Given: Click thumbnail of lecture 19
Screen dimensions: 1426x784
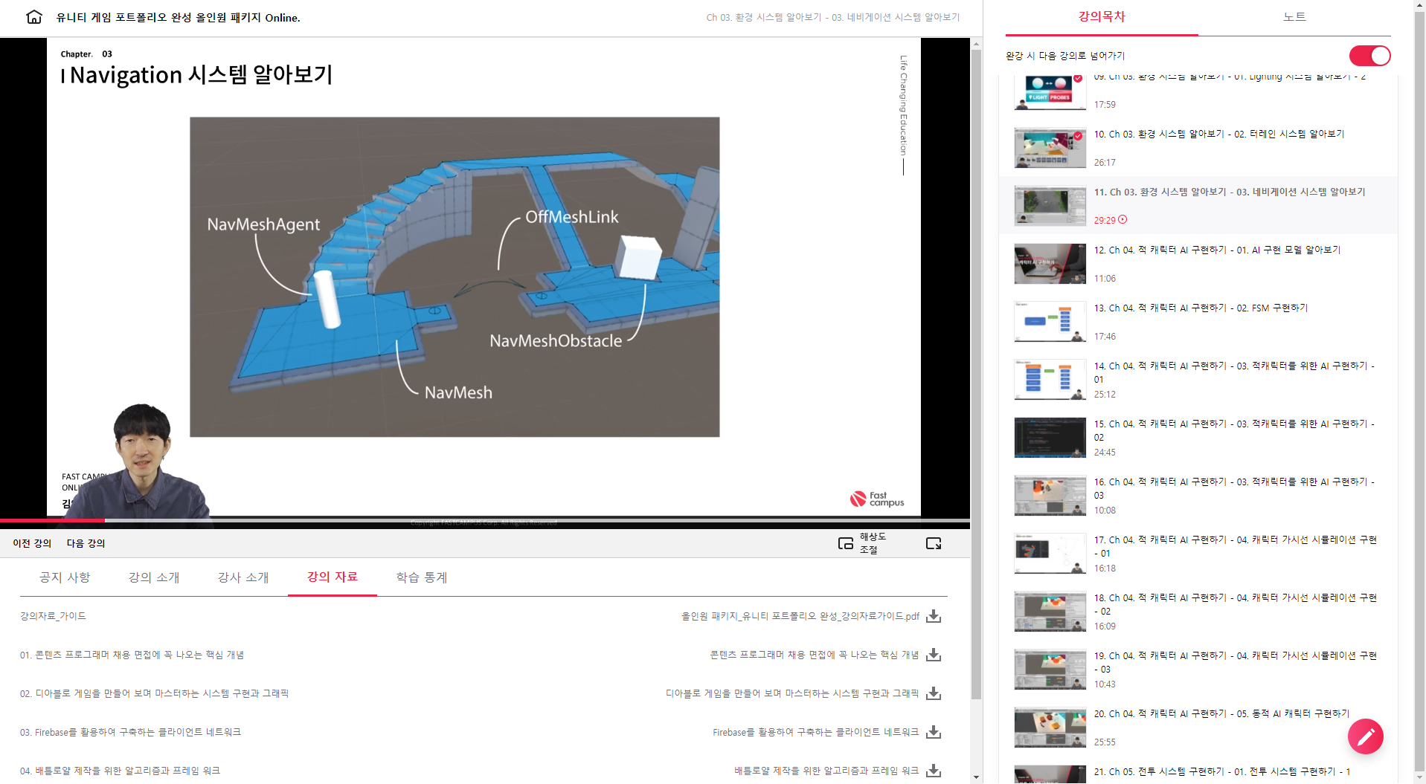Looking at the screenshot, I should coord(1050,670).
